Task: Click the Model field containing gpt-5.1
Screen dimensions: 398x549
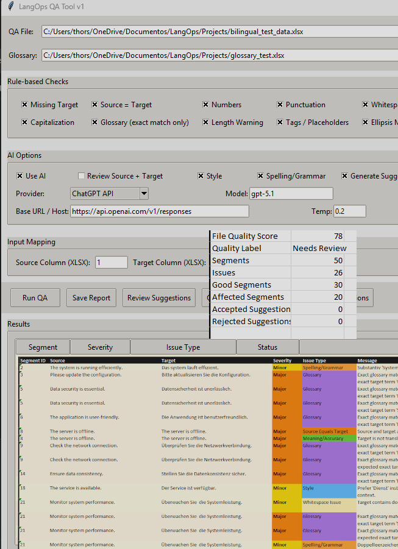Action: coord(290,194)
